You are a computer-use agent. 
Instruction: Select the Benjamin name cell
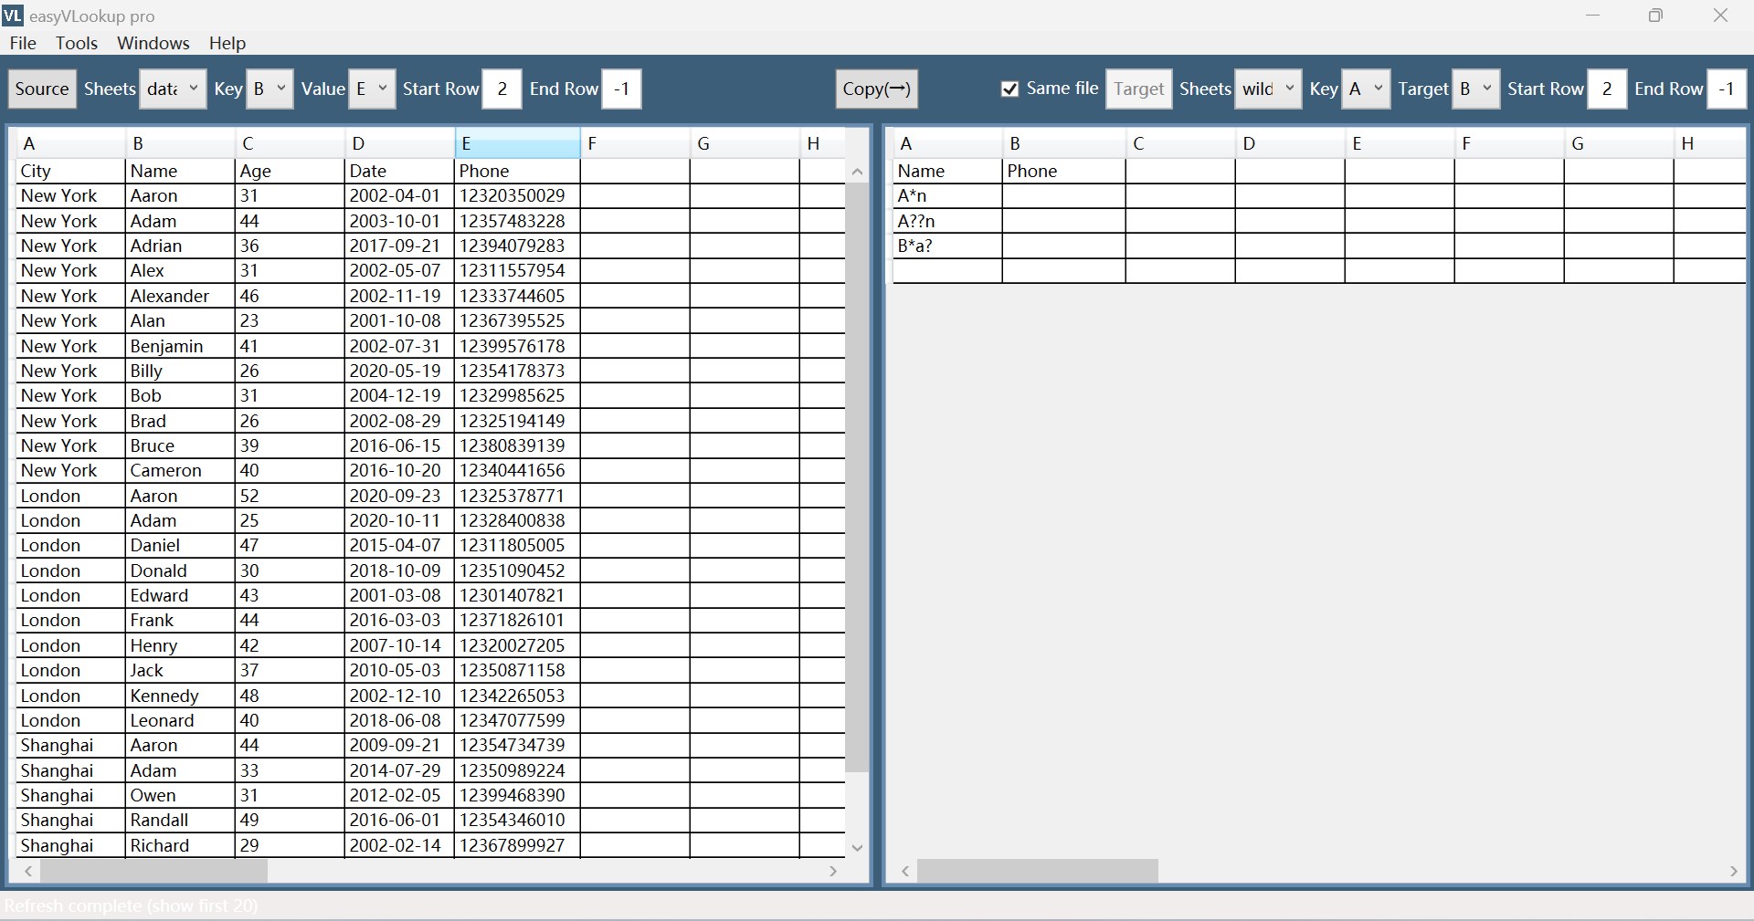coord(179,346)
